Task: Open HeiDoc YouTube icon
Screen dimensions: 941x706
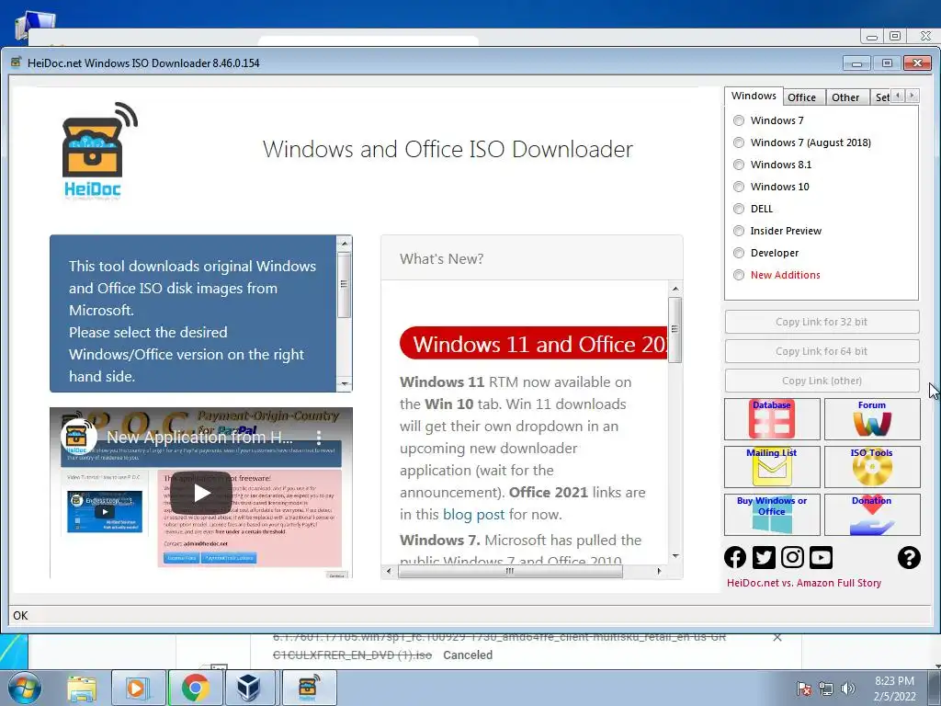Action: point(821,558)
